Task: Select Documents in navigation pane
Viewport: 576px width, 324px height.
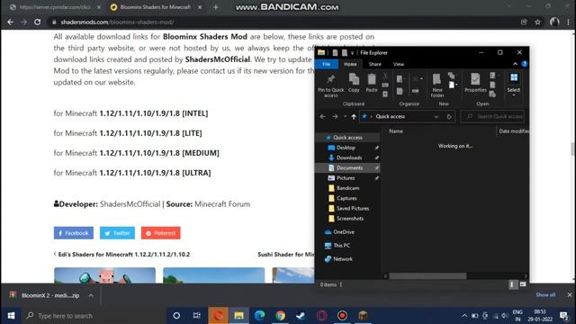Action: (x=348, y=168)
